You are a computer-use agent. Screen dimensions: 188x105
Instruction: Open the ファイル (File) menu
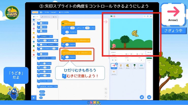tap(47, 12)
